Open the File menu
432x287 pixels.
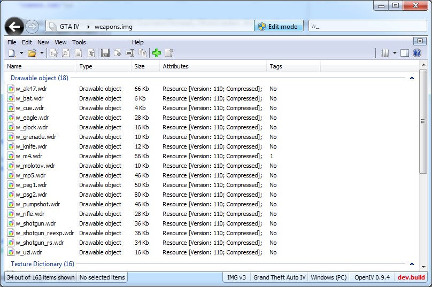12,42
